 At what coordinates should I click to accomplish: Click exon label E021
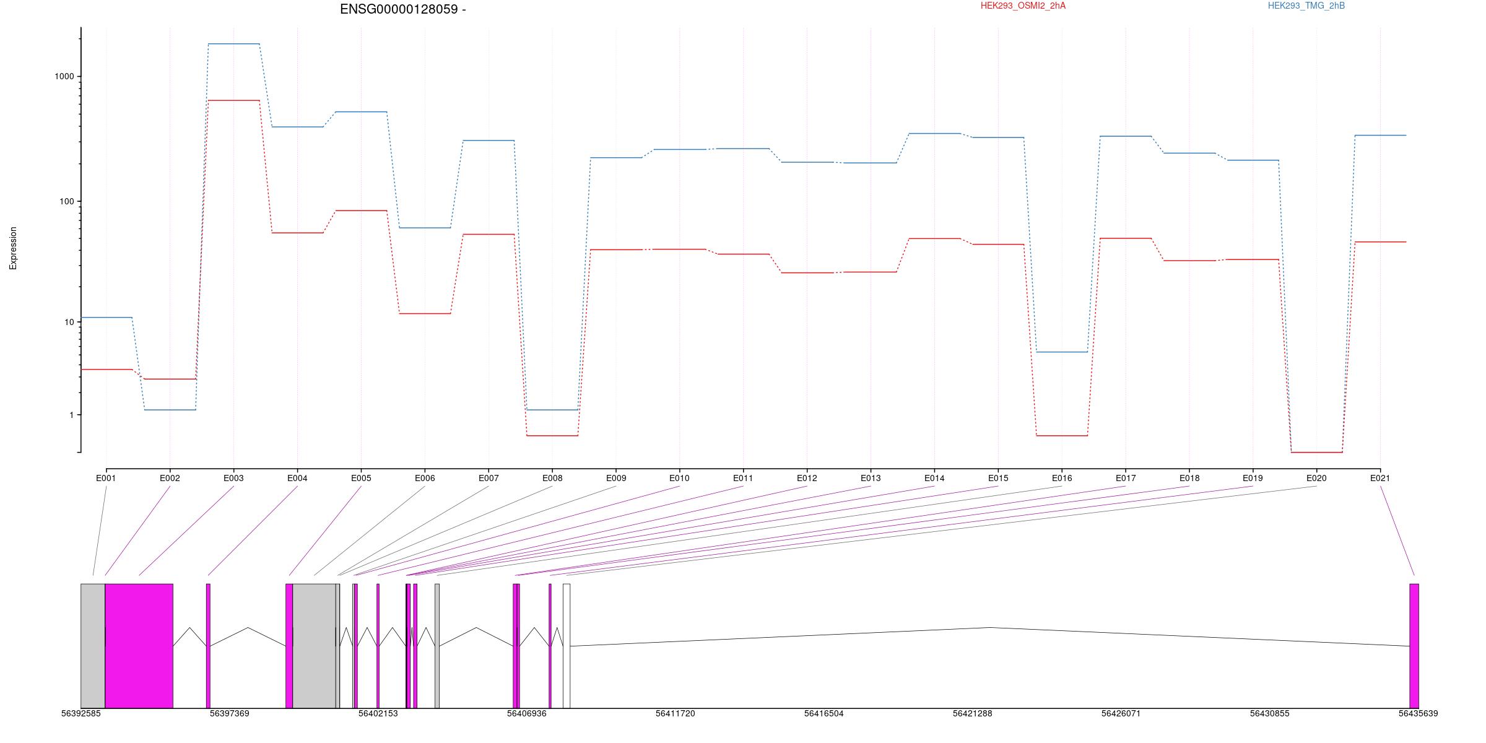click(1380, 478)
